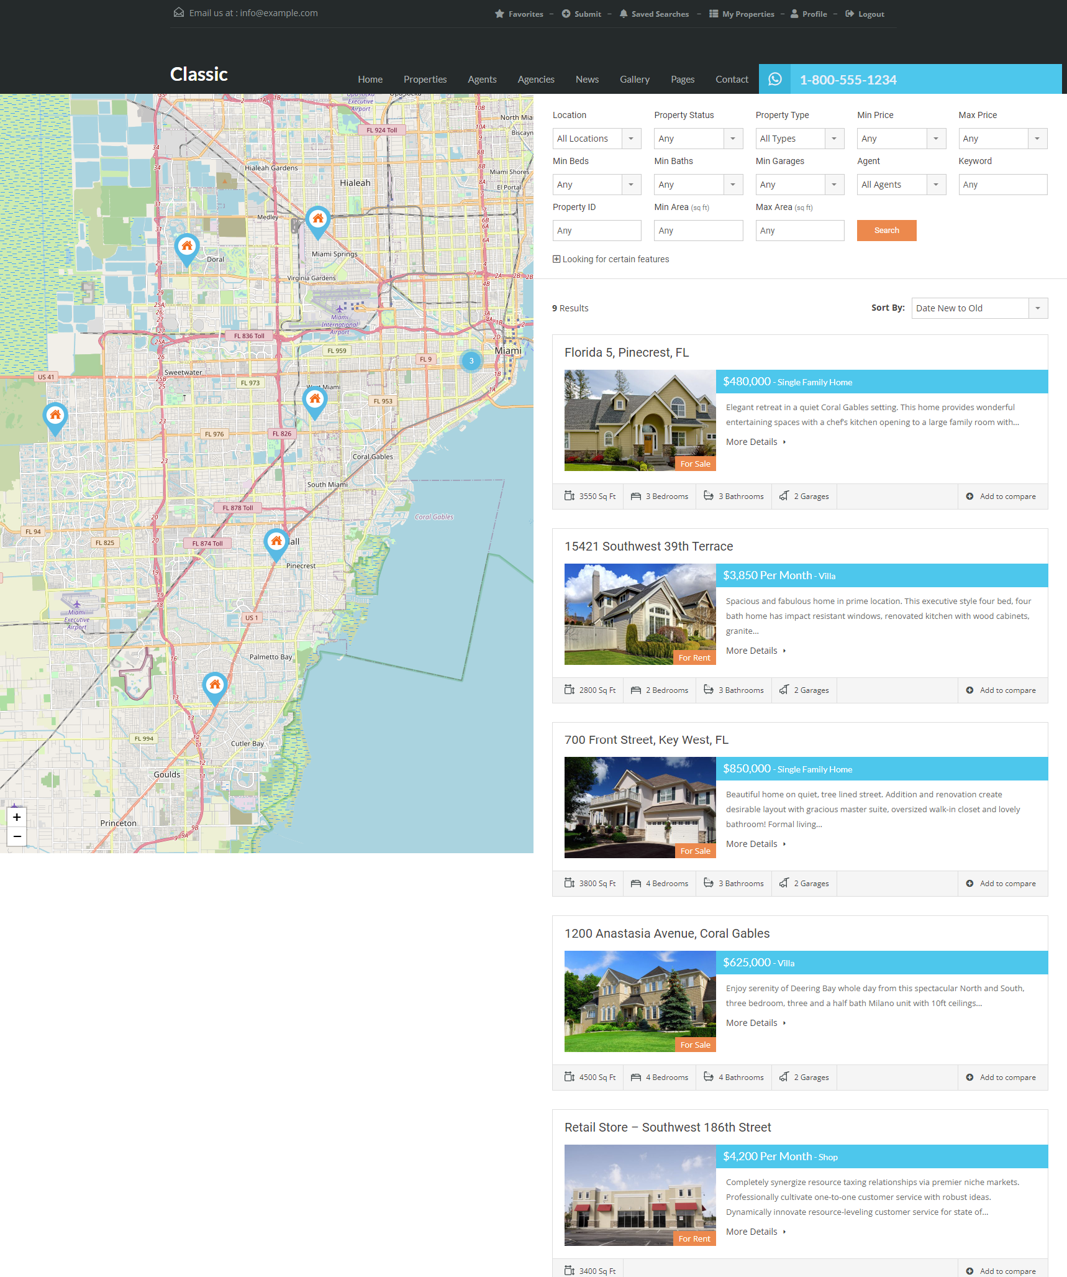Zoom in on the map
This screenshot has width=1067, height=1277.
(x=17, y=817)
